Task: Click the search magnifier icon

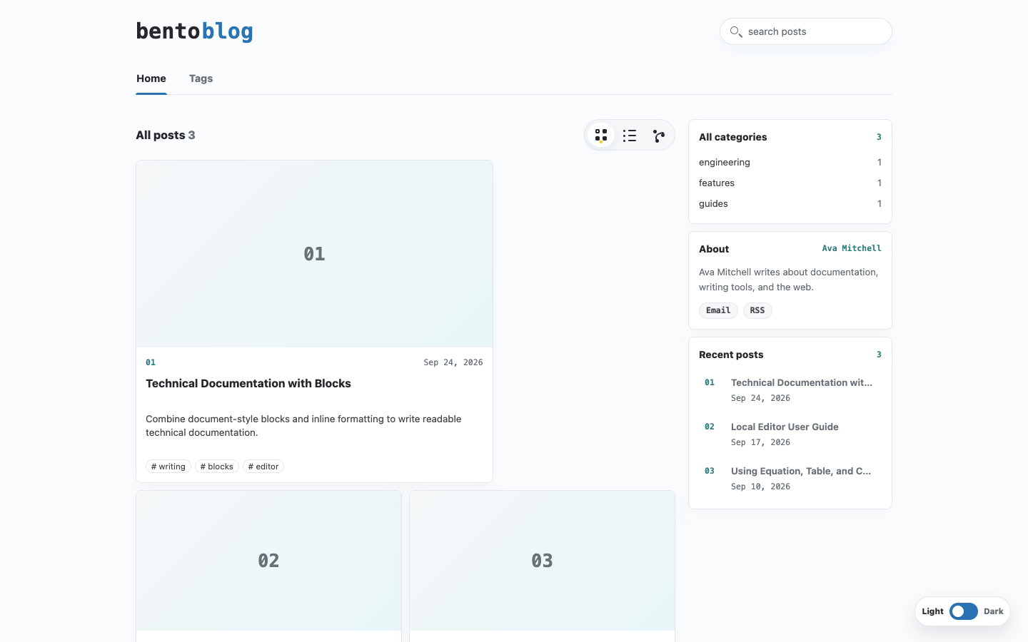Action: click(x=736, y=31)
